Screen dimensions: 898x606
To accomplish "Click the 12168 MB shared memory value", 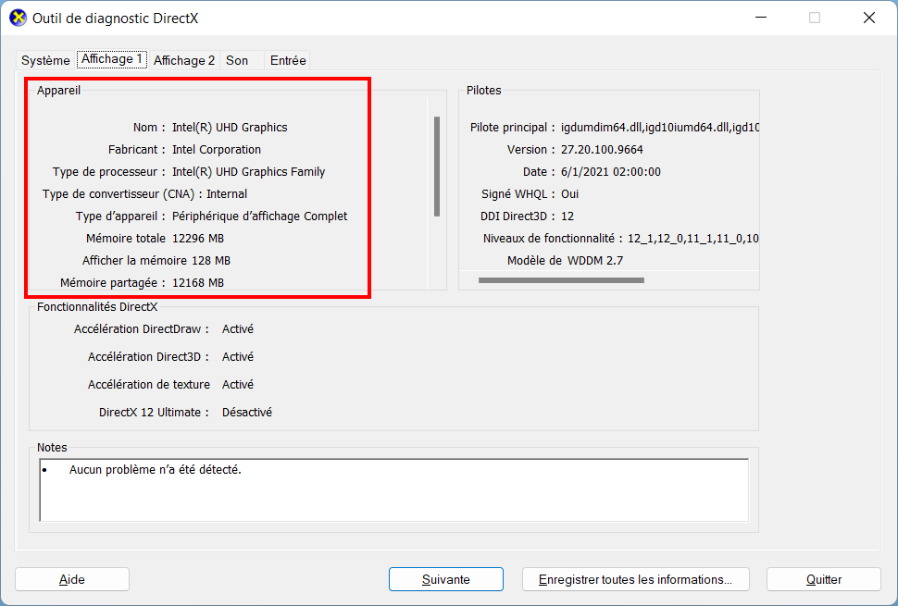I will [198, 283].
